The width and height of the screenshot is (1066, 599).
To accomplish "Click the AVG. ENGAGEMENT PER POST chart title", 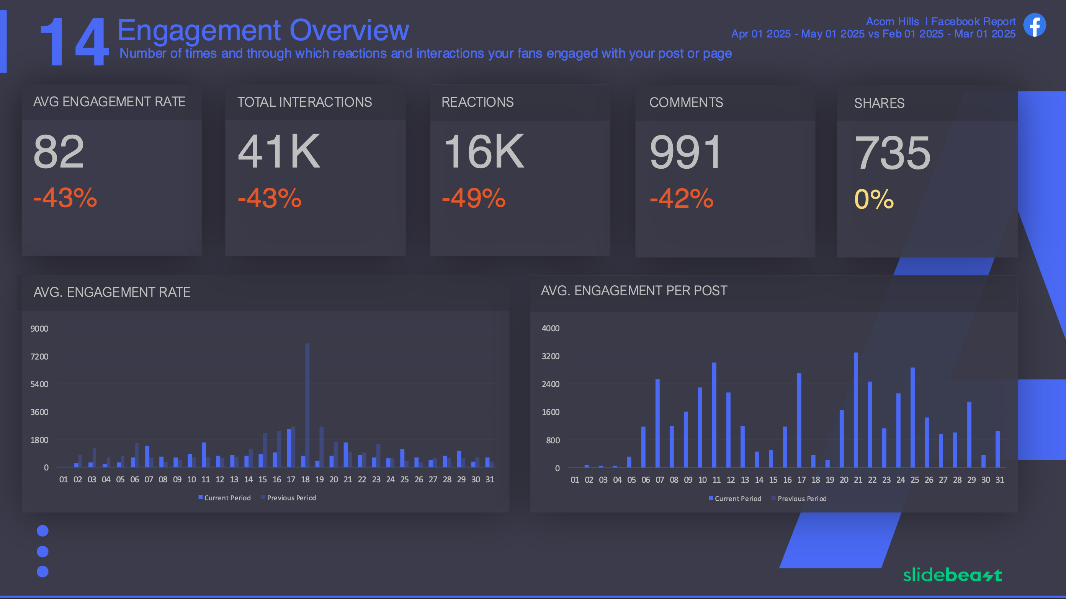I will pos(634,291).
